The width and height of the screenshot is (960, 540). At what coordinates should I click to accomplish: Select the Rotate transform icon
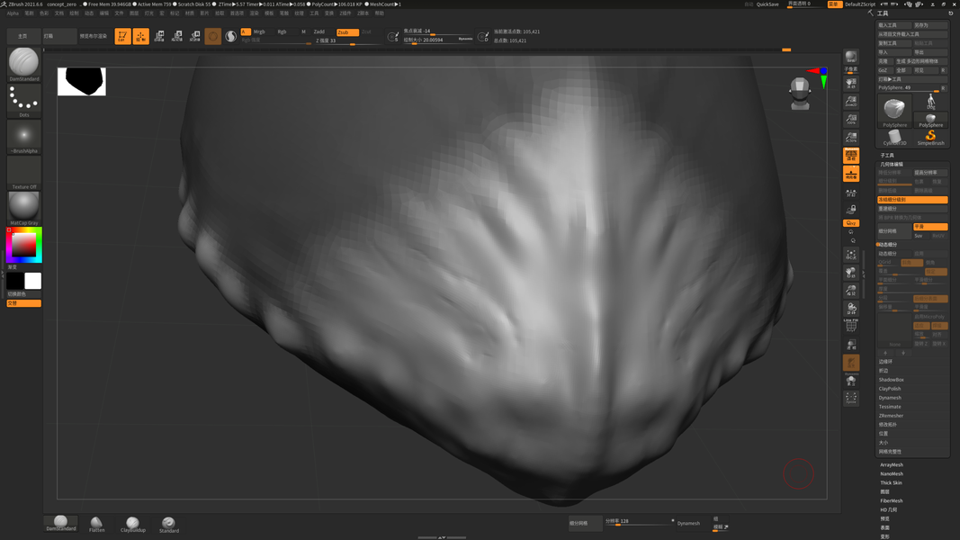point(194,36)
